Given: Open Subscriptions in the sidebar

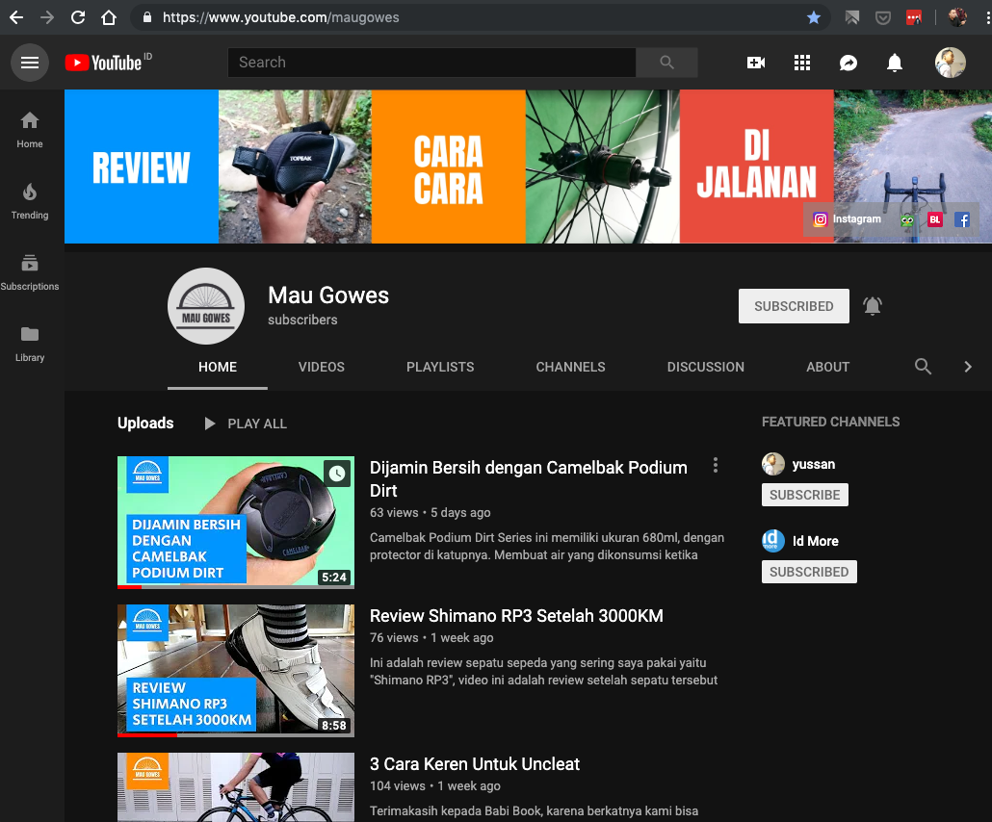Looking at the screenshot, I should click(x=30, y=272).
